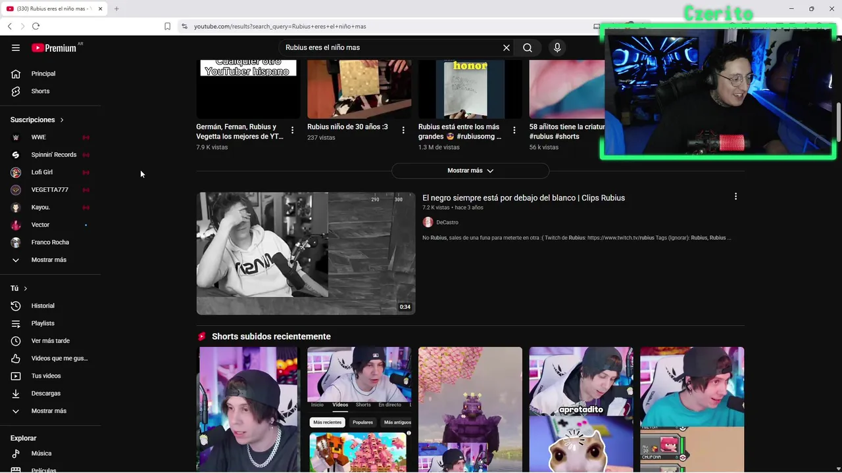This screenshot has height=473, width=842.
Task: Click the browser address bar URL
Action: (x=280, y=26)
